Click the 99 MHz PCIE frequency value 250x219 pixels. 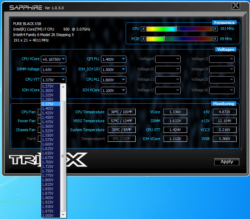pos(226,39)
